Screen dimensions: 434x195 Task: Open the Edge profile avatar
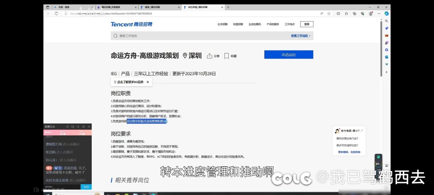[x=371, y=14]
